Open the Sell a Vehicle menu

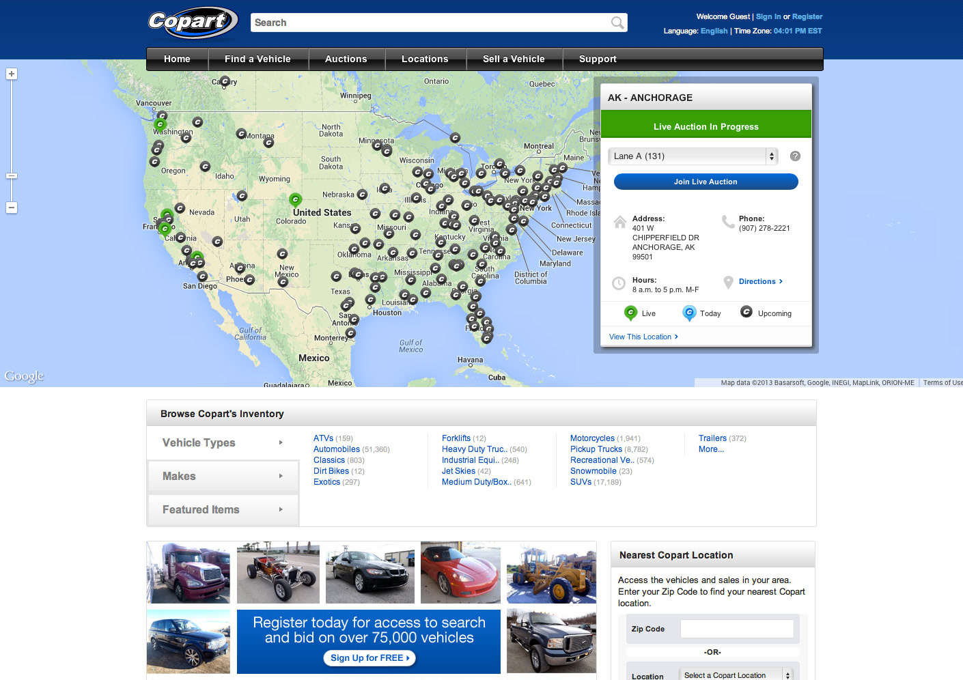(x=514, y=59)
